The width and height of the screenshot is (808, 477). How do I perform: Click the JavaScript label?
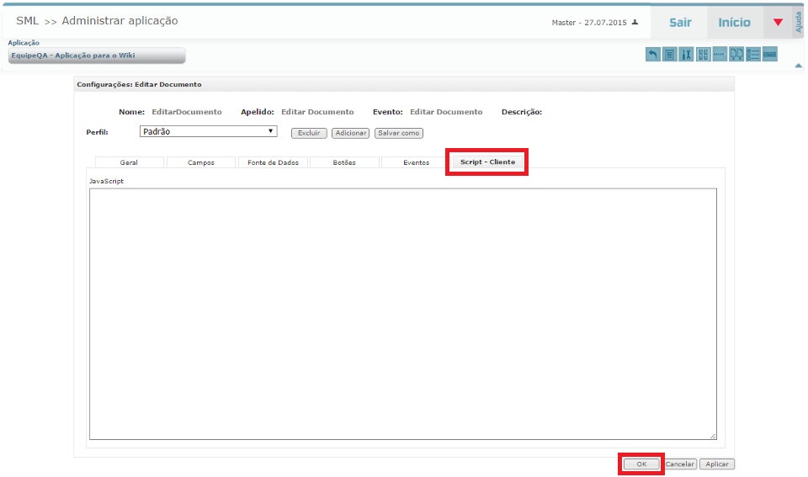pyautogui.click(x=106, y=182)
